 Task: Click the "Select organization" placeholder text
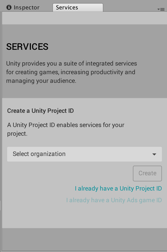39,154
